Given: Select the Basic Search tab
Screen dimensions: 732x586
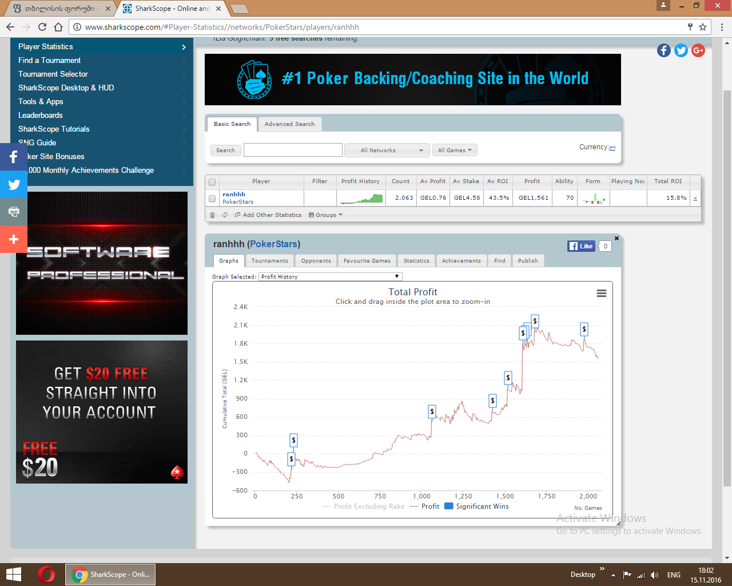Looking at the screenshot, I should pos(232,124).
